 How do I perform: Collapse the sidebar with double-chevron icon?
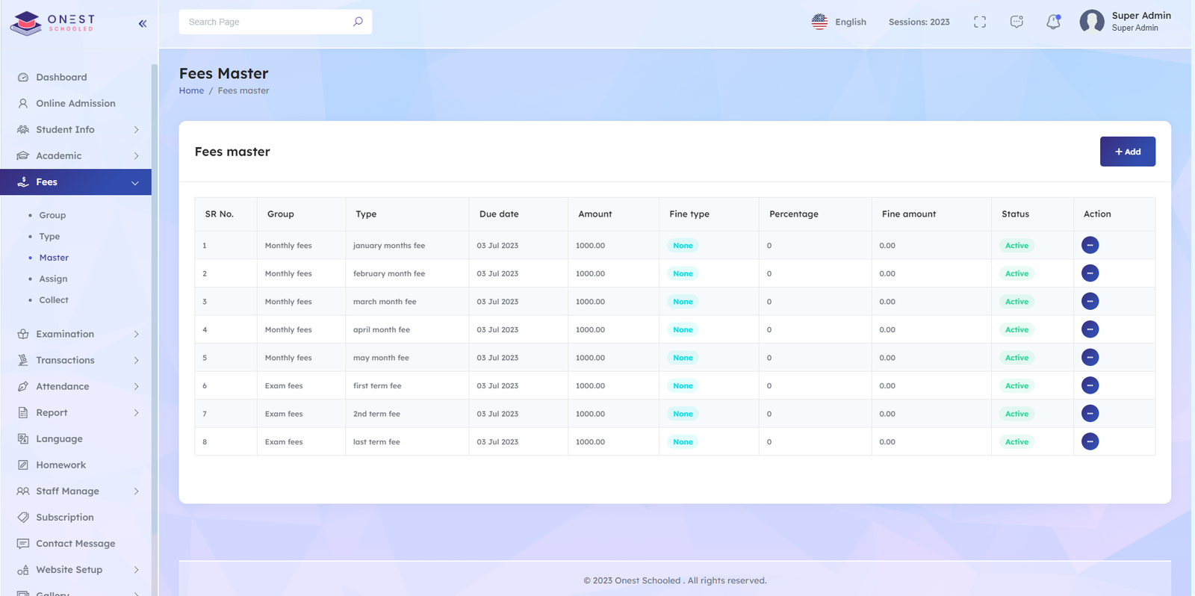[x=143, y=24]
